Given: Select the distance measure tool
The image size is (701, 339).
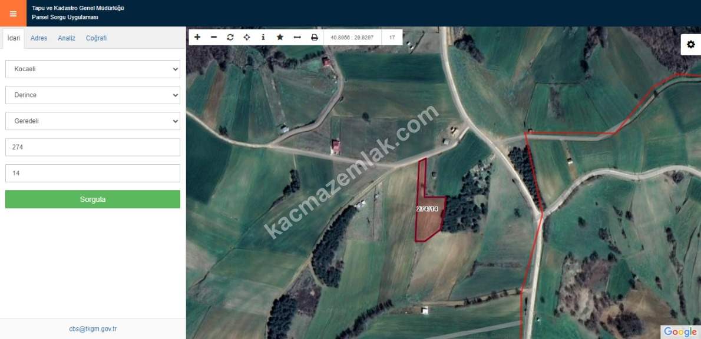Looking at the screenshot, I should [x=297, y=37].
